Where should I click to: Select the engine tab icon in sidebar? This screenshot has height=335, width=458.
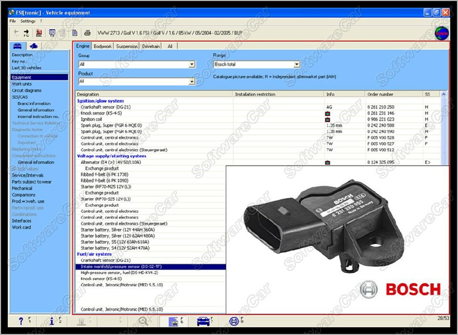(33, 46)
